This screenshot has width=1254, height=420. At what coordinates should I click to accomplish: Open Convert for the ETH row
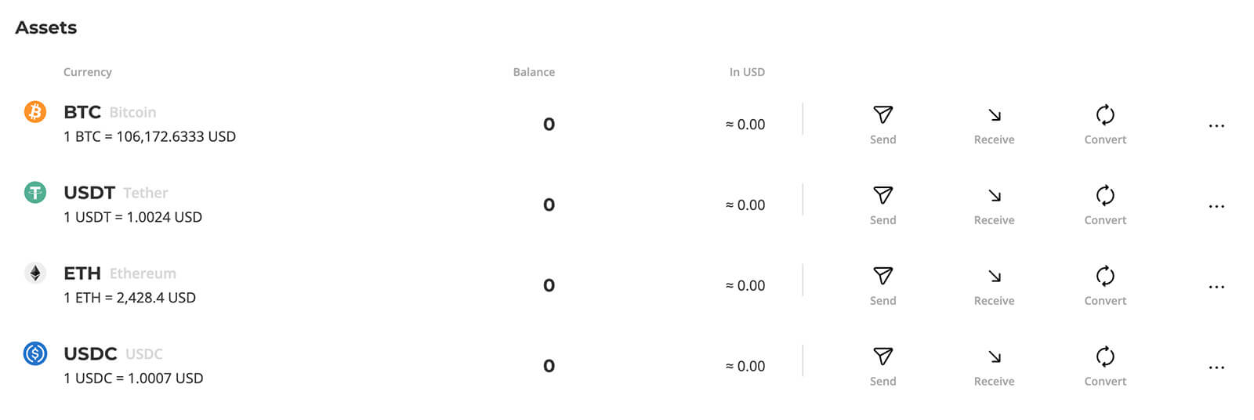pos(1105,276)
